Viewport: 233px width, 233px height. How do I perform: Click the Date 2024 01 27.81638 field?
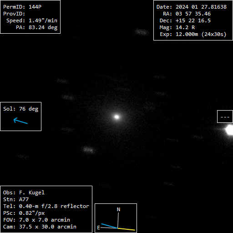[192, 7]
